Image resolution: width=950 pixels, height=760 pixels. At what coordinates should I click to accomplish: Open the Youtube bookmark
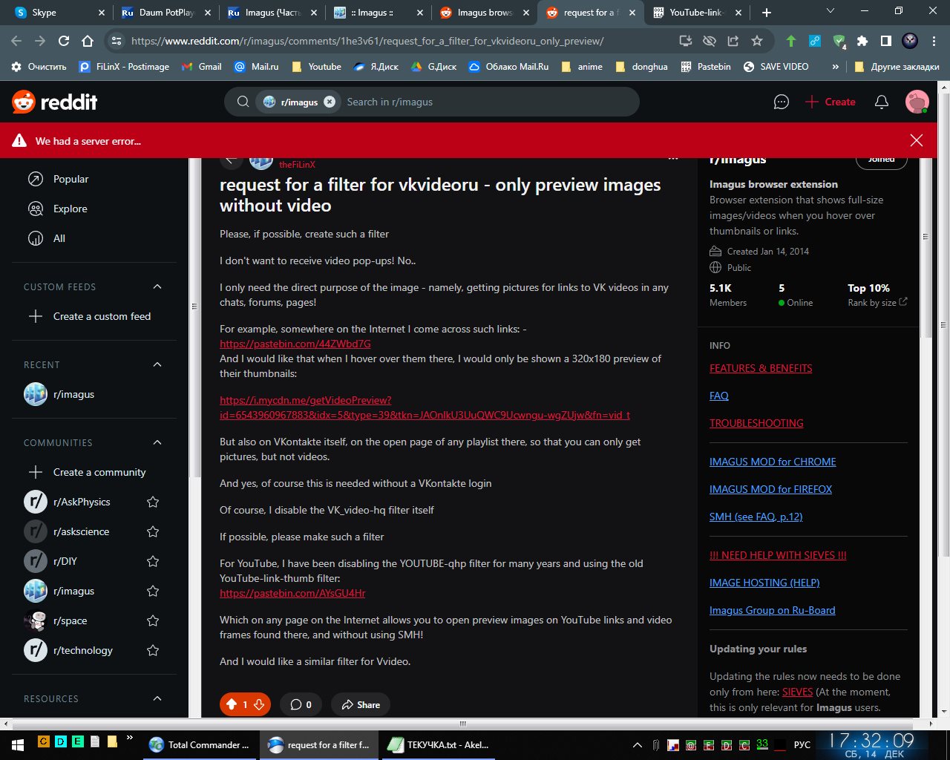(317, 66)
